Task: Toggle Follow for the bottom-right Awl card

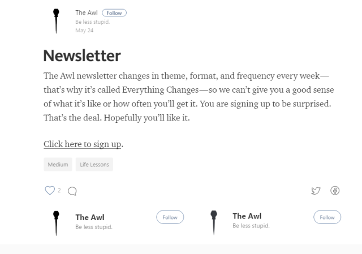Action: pos(327,217)
